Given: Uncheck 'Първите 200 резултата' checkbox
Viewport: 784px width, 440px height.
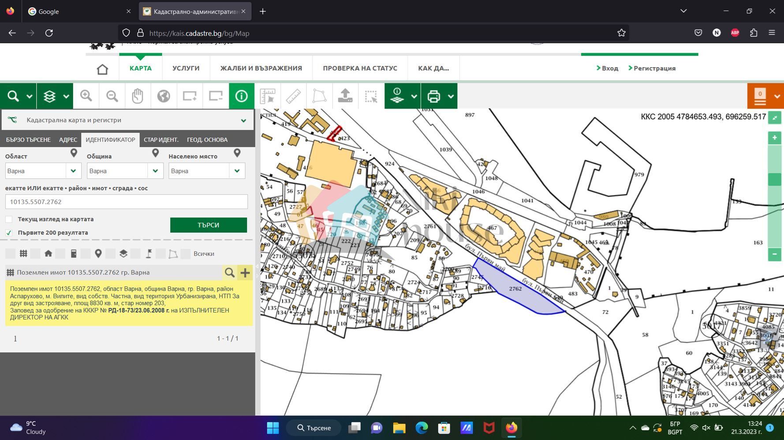Looking at the screenshot, I should point(9,233).
